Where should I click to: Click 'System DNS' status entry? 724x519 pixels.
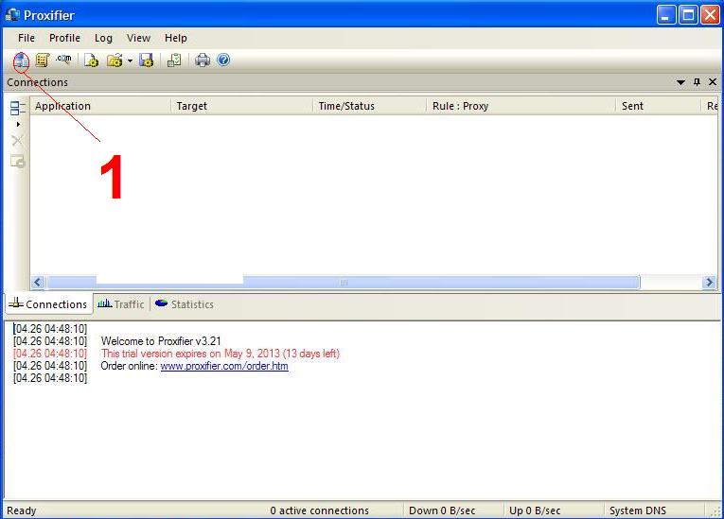point(638,510)
